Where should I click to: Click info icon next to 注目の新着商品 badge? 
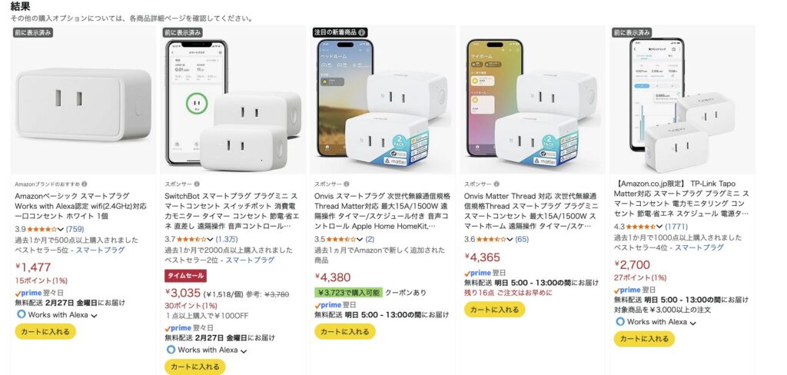pos(362,32)
